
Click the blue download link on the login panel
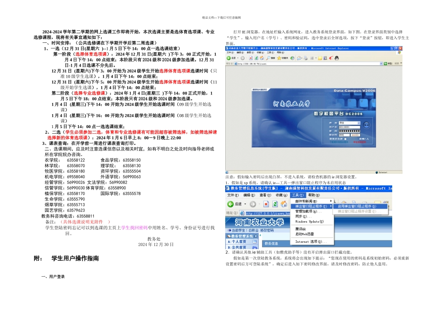point(339,142)
